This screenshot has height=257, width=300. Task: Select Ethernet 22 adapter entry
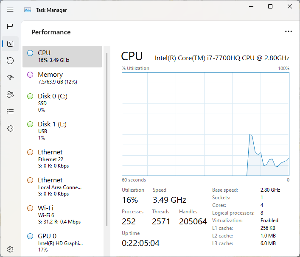[x=62, y=159]
